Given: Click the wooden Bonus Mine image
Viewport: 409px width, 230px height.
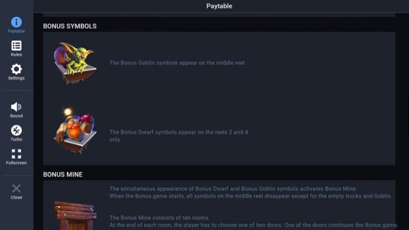Looking at the screenshot, I should 76,215.
